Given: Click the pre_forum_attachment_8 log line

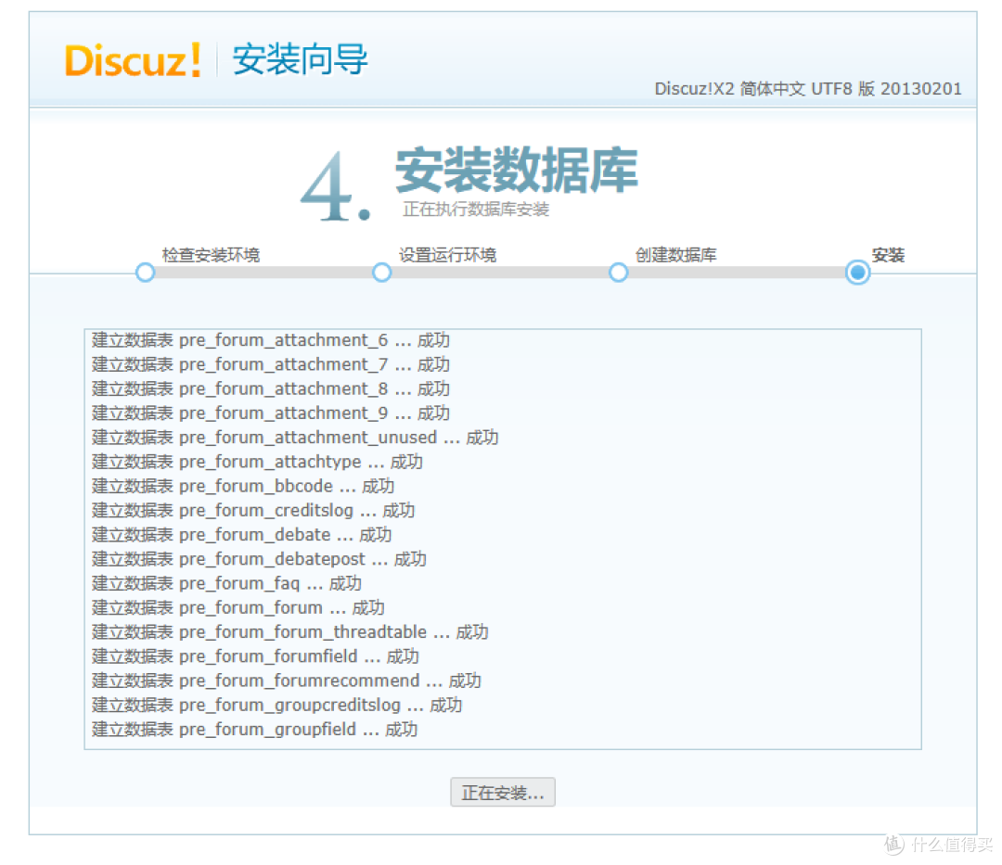Looking at the screenshot, I should 270,388.
